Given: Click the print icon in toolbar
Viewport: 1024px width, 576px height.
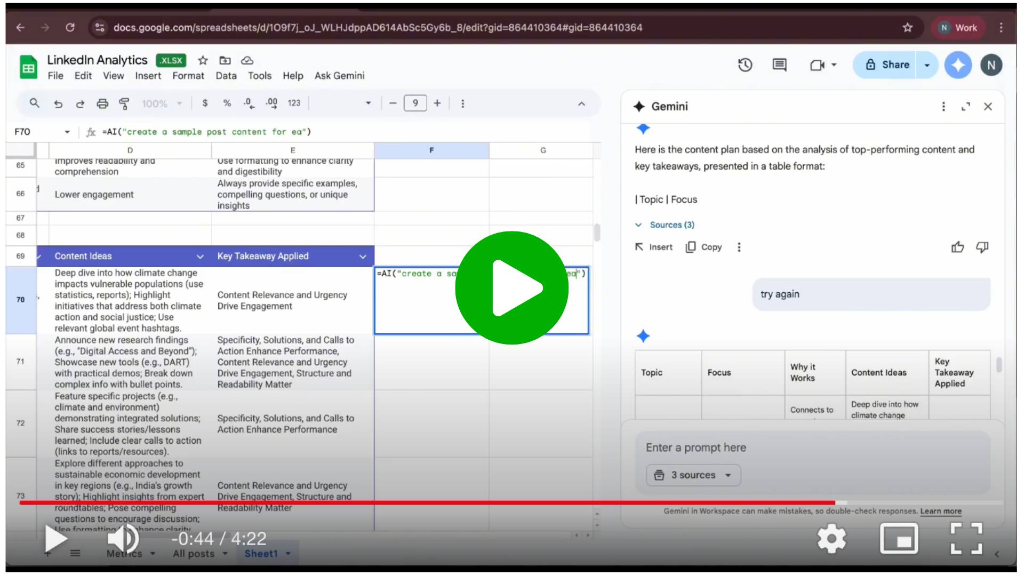Looking at the screenshot, I should [102, 103].
